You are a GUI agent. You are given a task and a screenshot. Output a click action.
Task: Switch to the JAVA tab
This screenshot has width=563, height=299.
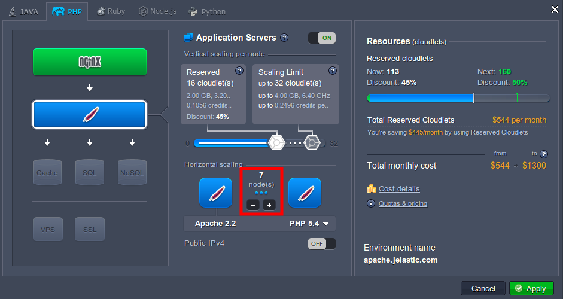pos(24,11)
